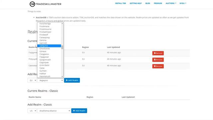213x120 pixels.
Task: Click the realm list scroll-up arrow
Action: click(x=62, y=24)
